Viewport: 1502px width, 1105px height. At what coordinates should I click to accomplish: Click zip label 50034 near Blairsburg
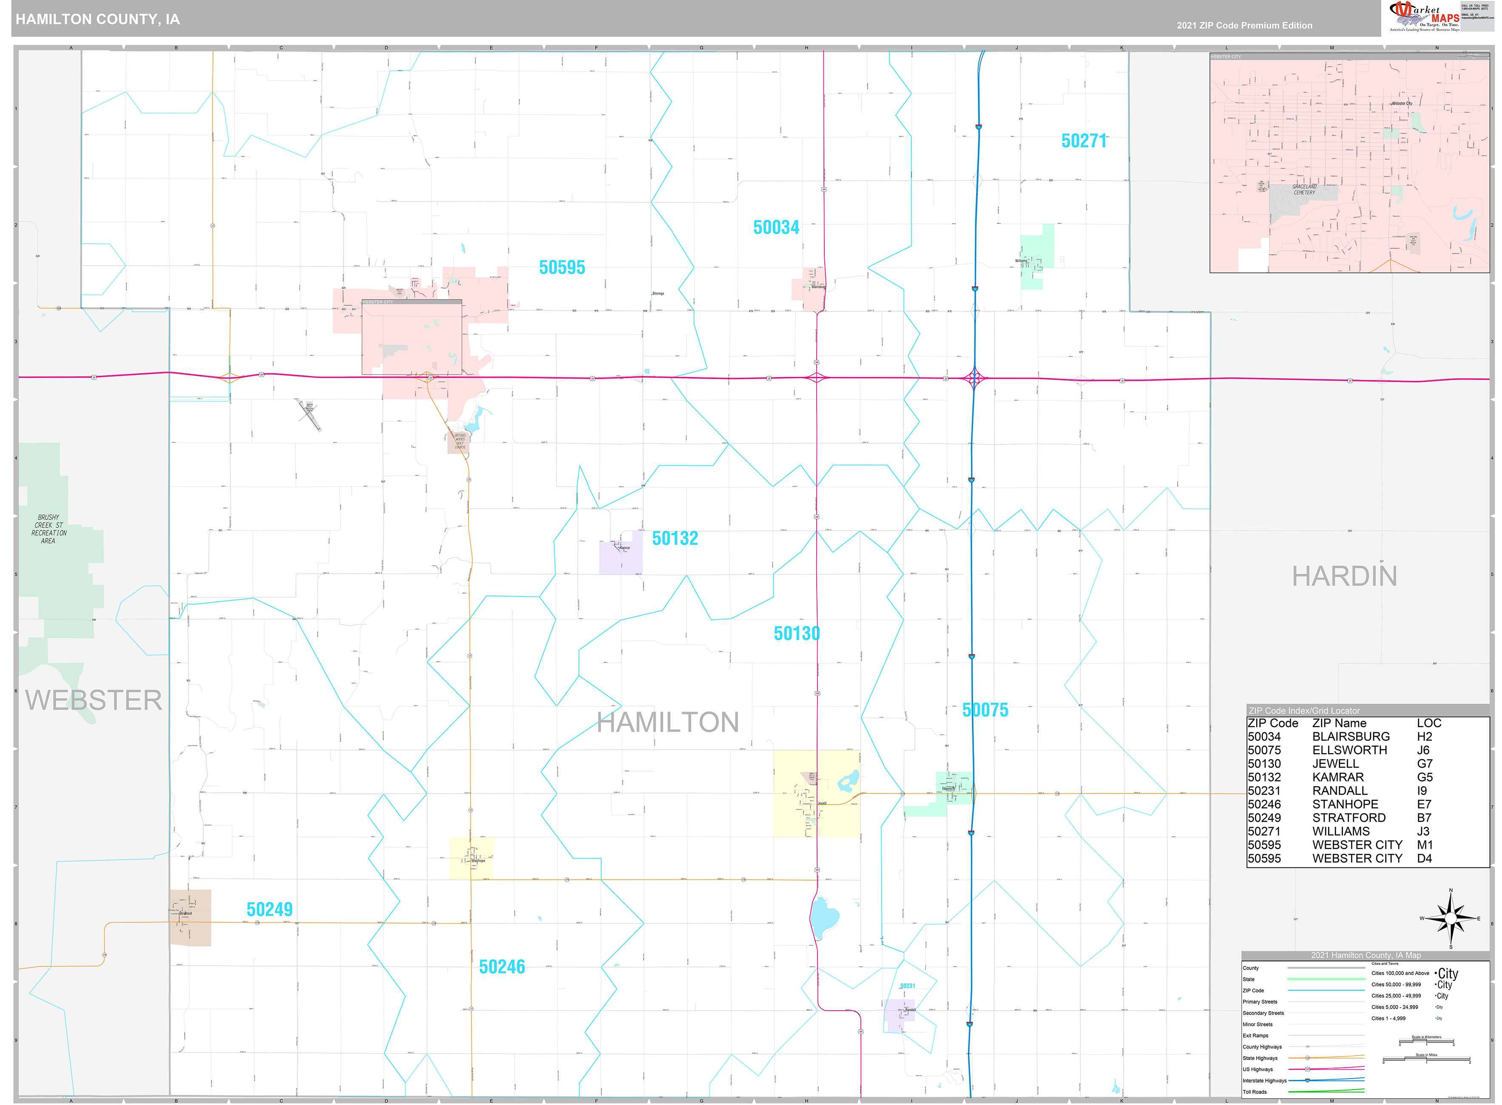778,228
